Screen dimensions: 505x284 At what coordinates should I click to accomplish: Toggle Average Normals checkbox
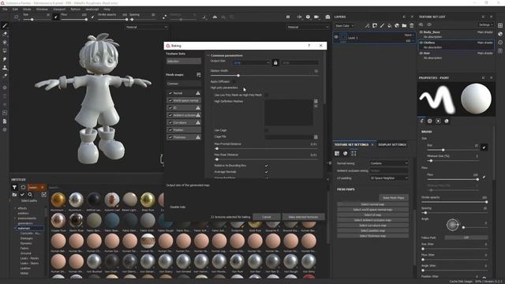coord(267,172)
